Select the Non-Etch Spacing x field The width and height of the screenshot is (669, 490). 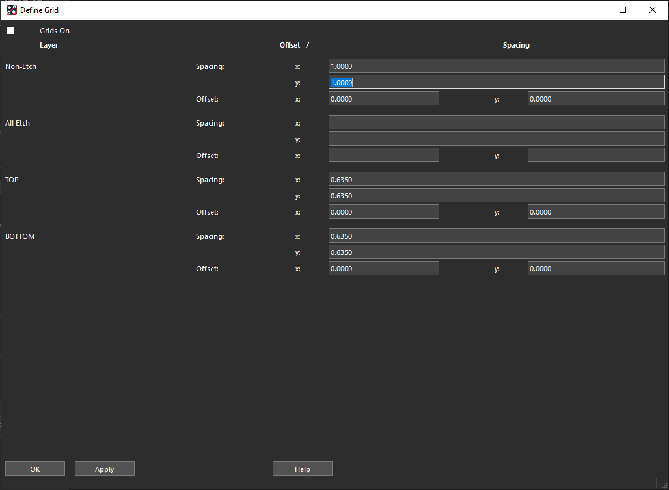tap(496, 66)
